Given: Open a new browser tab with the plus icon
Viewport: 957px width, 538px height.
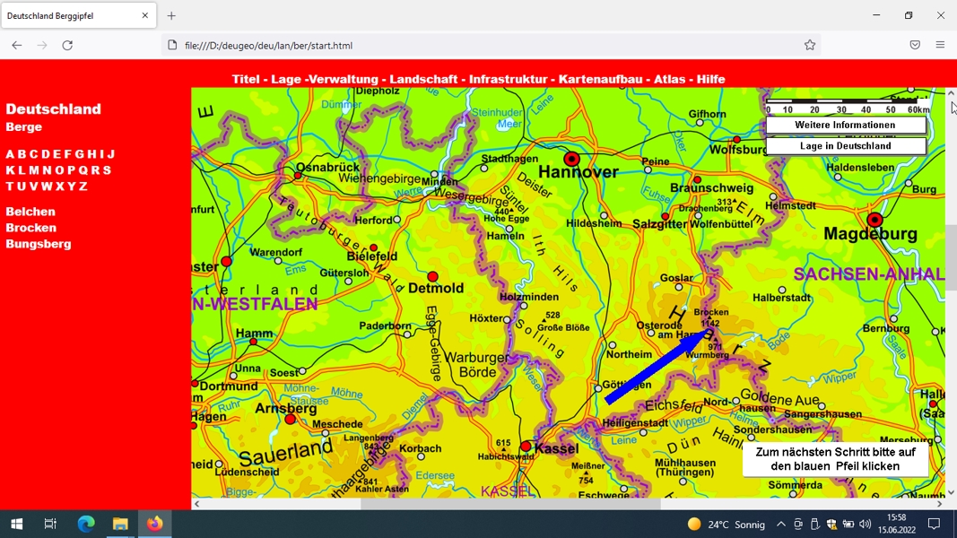Looking at the screenshot, I should (171, 16).
